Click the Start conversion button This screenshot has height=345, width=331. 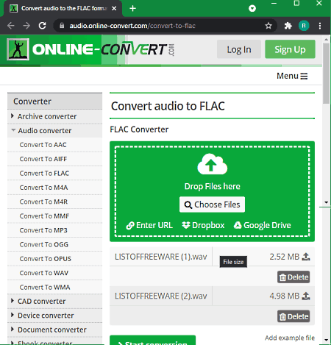click(152, 341)
